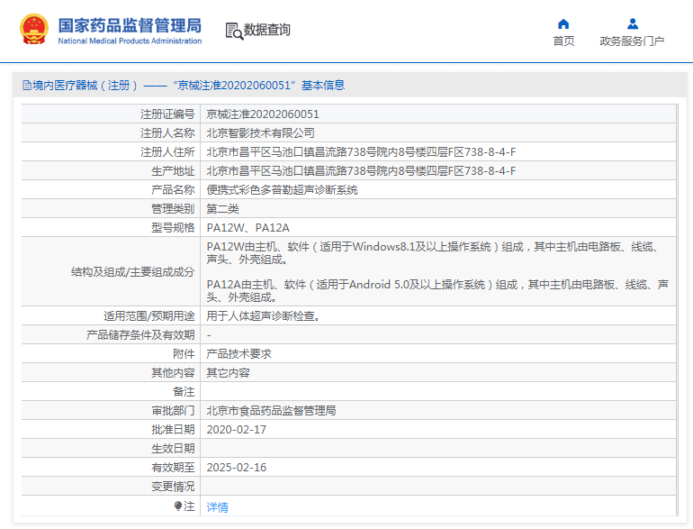Click the 变更情况 row label
Screen dimensions: 693x529
pos(173,487)
